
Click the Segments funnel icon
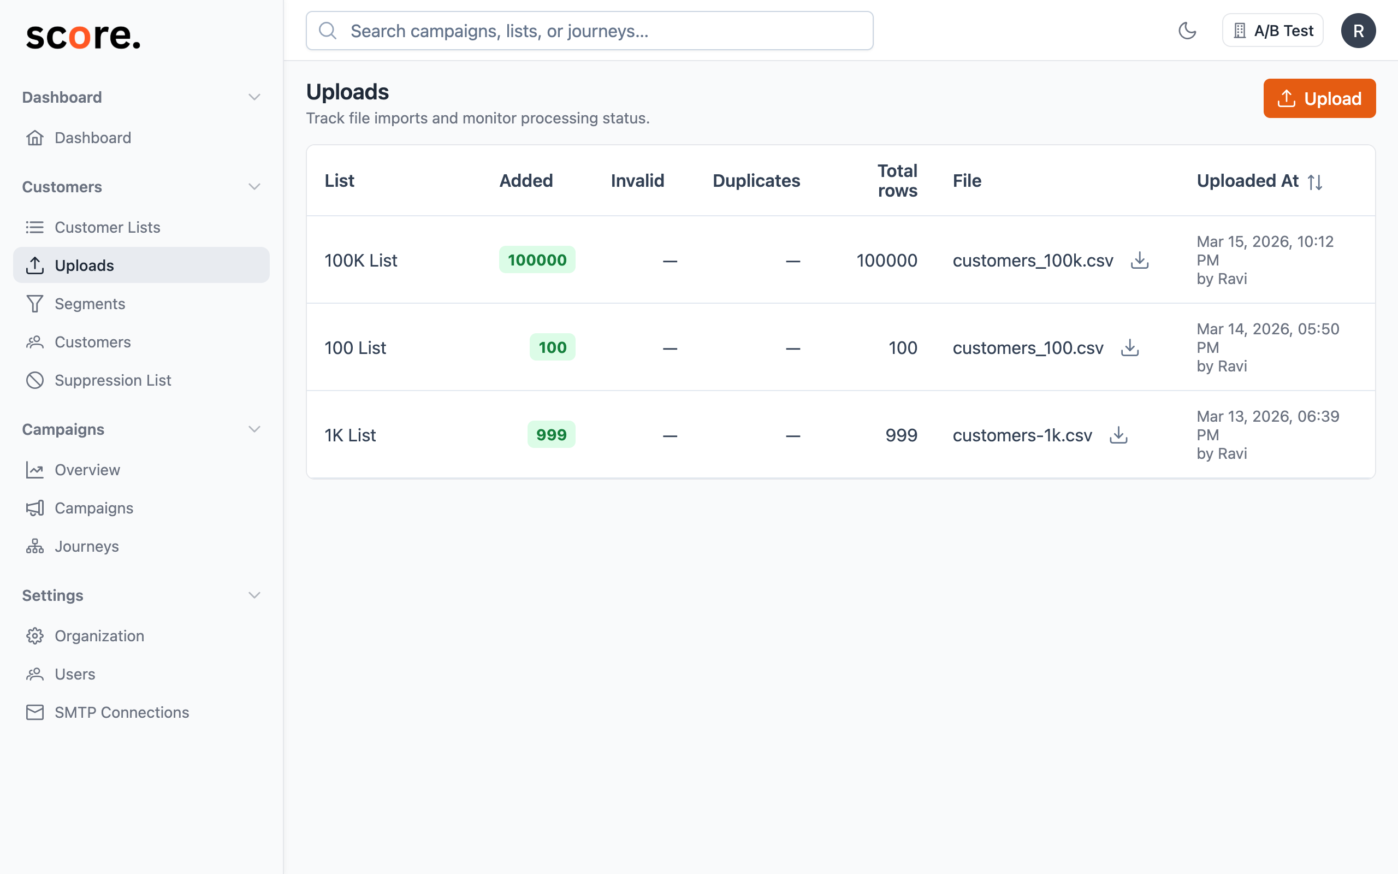tap(34, 304)
